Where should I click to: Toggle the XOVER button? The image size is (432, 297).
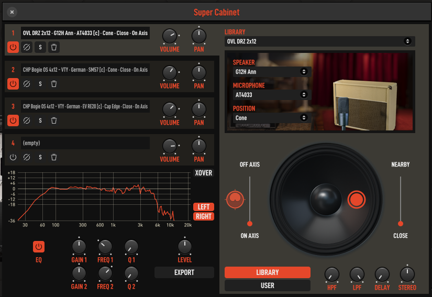(x=204, y=173)
